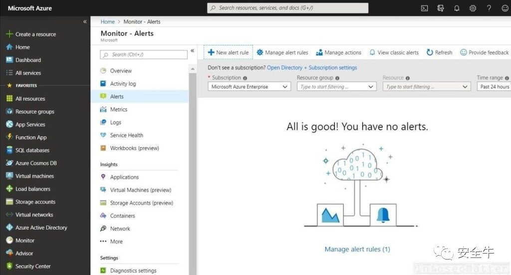Open Directory and subscription filter icon

(441, 8)
